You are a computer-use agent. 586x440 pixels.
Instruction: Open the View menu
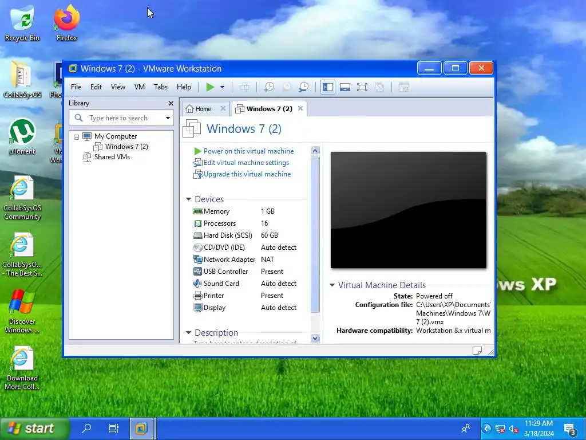point(118,87)
